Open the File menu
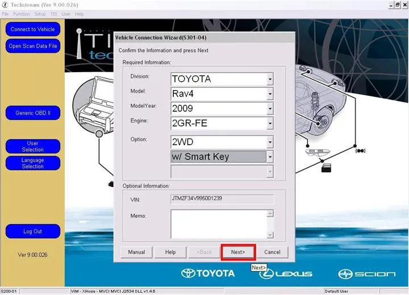This screenshot has height=295, width=409. tap(5, 14)
